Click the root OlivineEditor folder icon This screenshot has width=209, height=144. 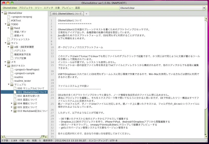coord(5,13)
